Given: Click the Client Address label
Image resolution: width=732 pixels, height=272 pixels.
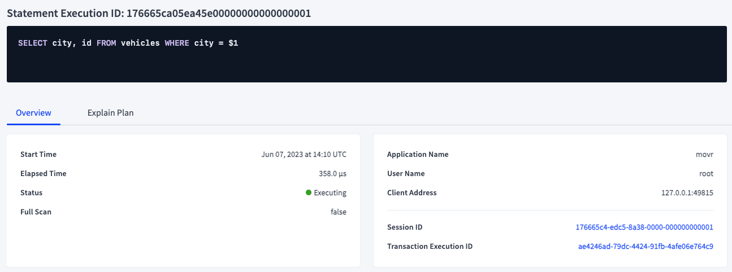Looking at the screenshot, I should click(412, 193).
